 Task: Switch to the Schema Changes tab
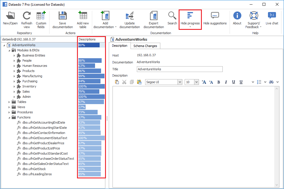click(x=145, y=46)
